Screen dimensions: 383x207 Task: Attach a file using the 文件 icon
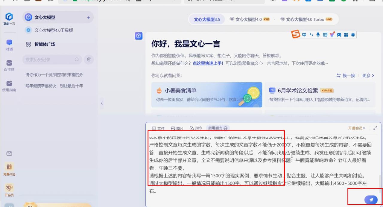[x=158, y=128]
